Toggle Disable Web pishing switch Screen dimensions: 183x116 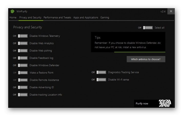[23, 51]
